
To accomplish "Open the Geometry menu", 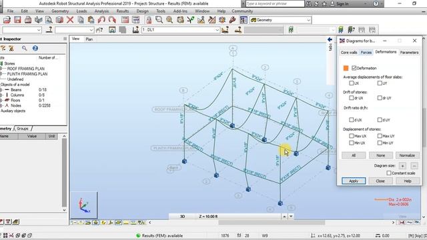I will pyautogui.click(x=60, y=11).
